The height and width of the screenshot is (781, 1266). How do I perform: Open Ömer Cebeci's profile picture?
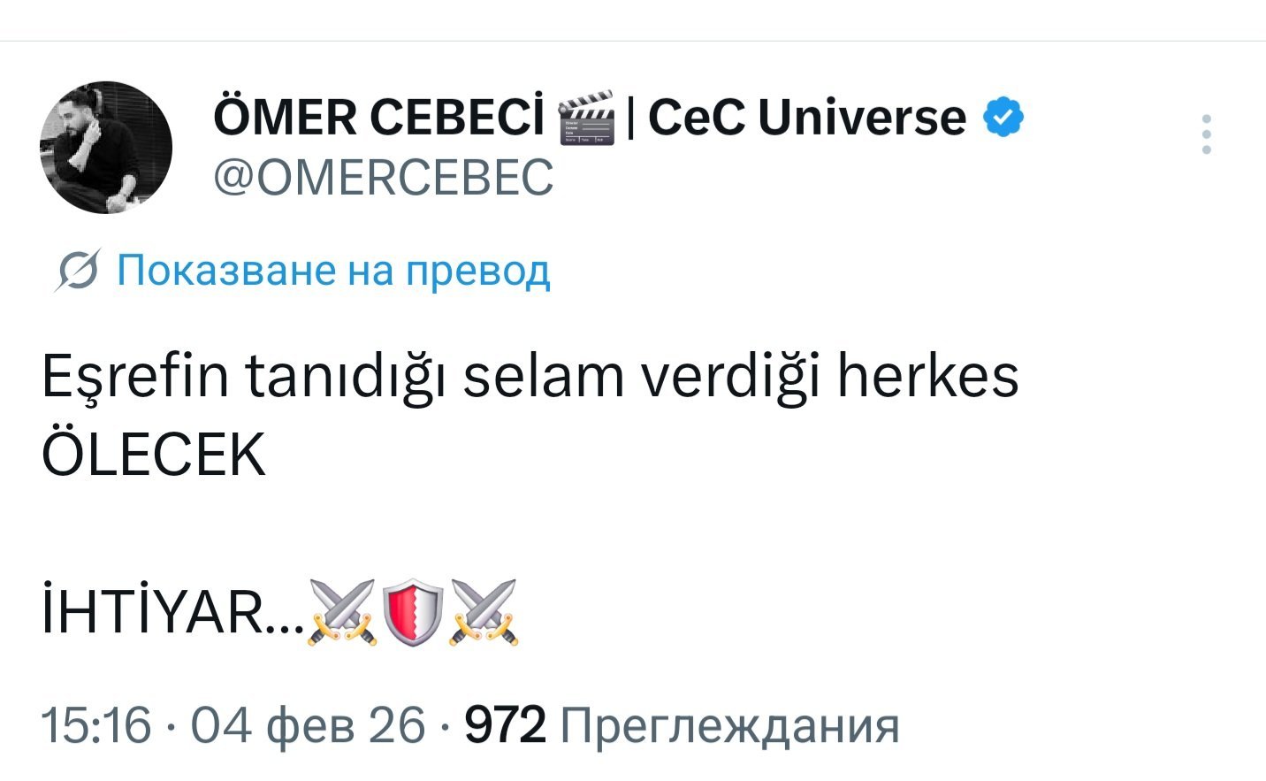(106, 148)
